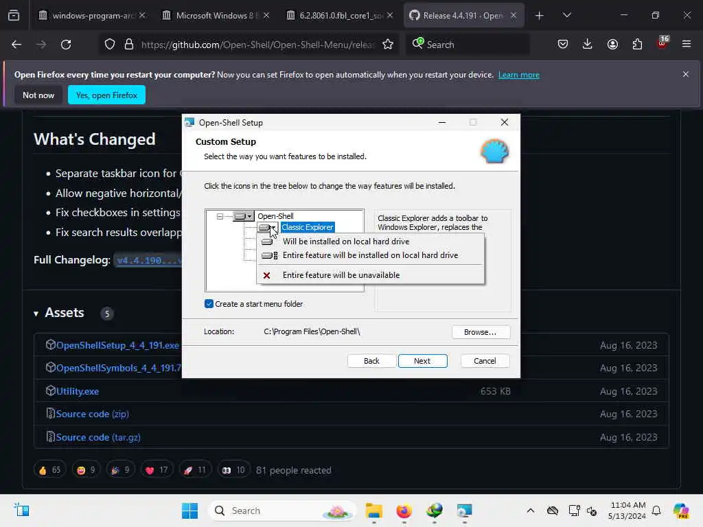Click the Browse... button in setup
The image size is (703, 527).
click(480, 332)
